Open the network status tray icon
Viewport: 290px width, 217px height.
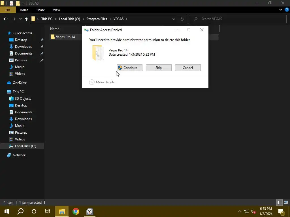(247, 211)
